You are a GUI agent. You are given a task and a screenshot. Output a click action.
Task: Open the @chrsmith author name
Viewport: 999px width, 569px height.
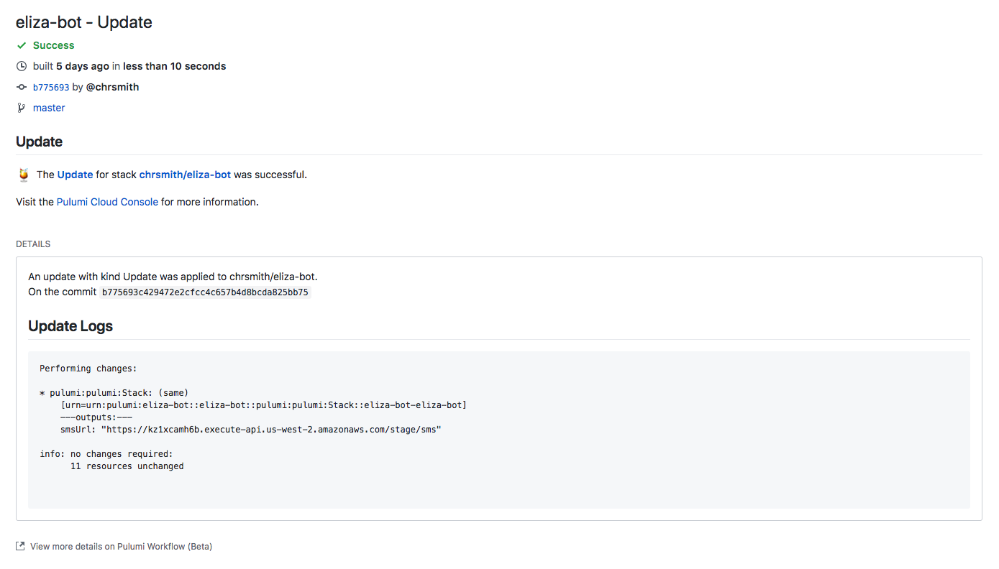pyautogui.click(x=112, y=86)
